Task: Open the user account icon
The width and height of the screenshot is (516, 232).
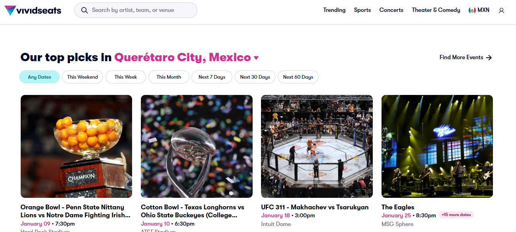Action: point(501,10)
